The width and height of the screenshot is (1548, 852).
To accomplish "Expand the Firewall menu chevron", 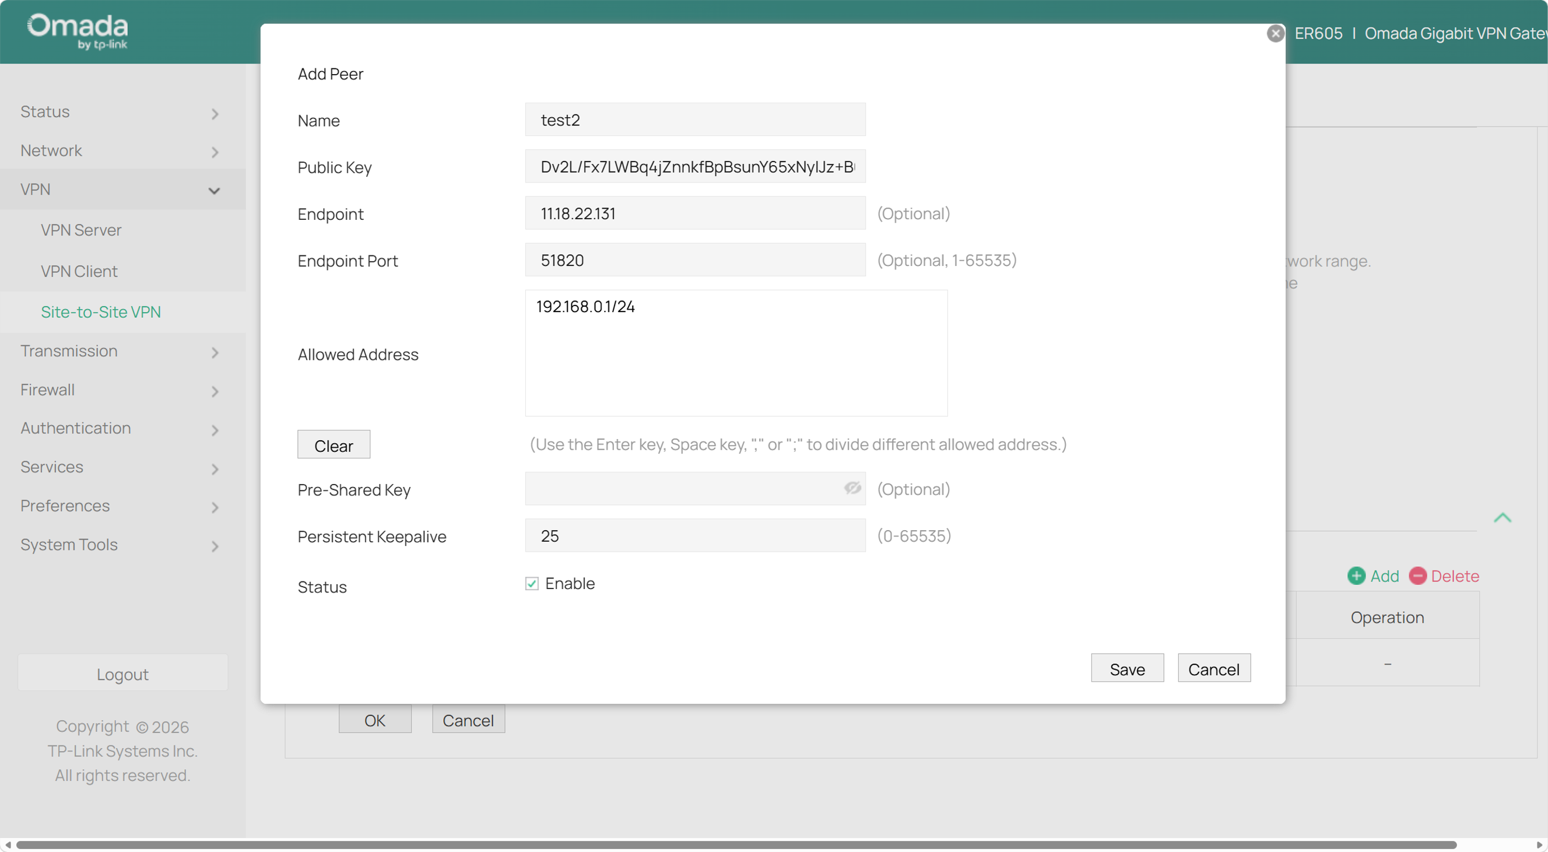I will (215, 392).
